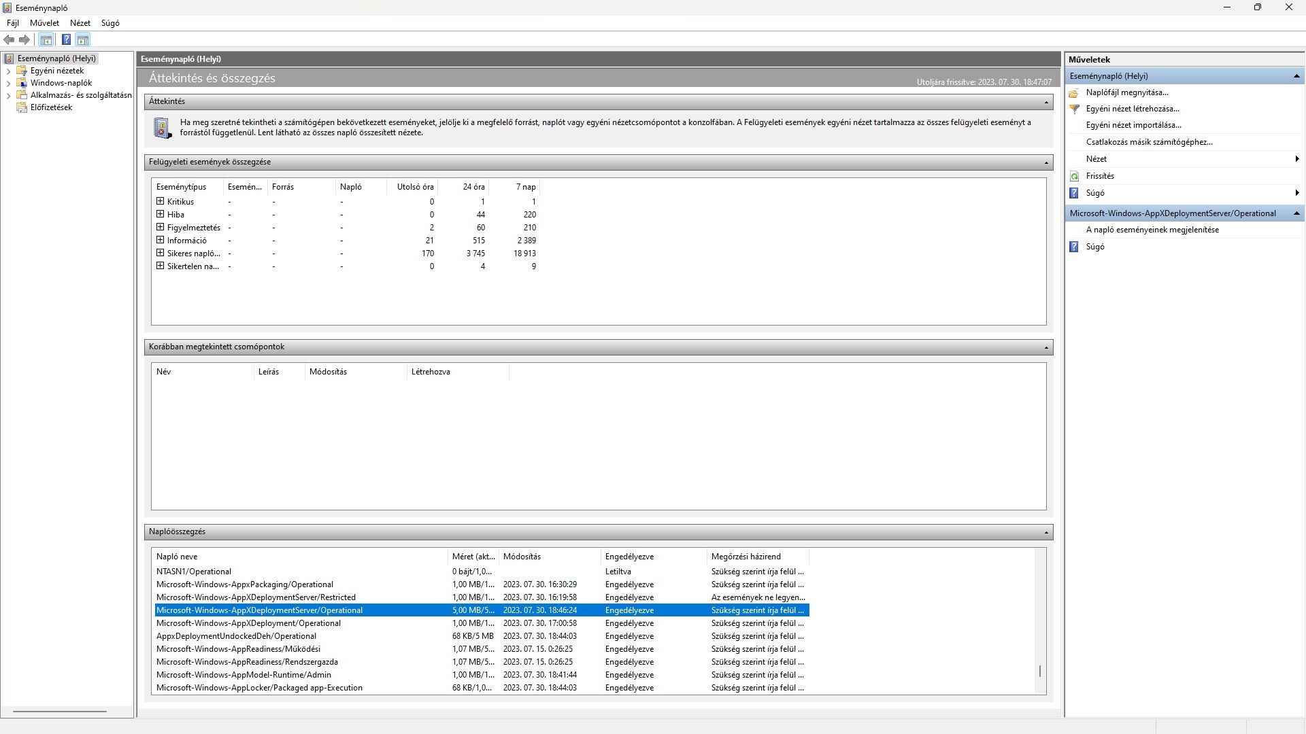The height and width of the screenshot is (734, 1306).
Task: Click the Alkalmazás- és szolgáltatásnaplók folder icon
Action: click(22, 95)
